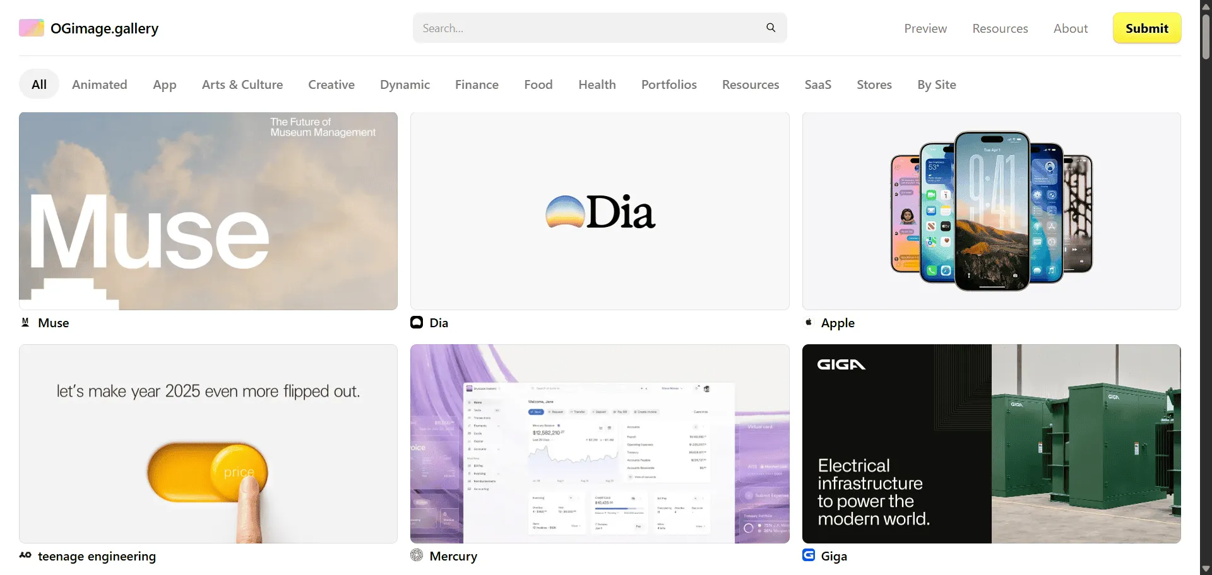Screen dimensions: 1212x575
Task: Click the Mercury favicon icon
Action: [x=417, y=555]
